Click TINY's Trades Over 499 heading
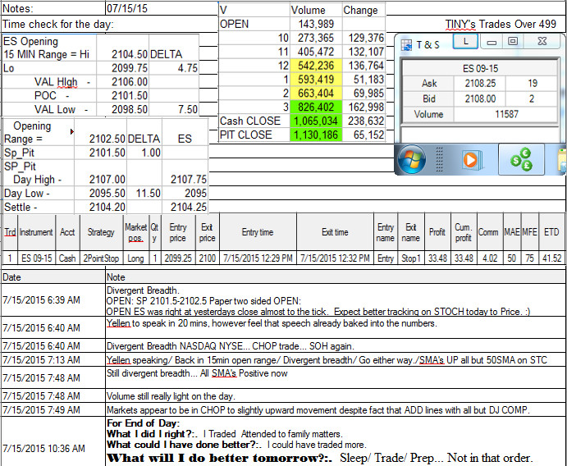 (x=501, y=25)
